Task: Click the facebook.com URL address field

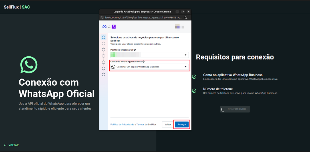Action: pyautogui.click(x=143, y=17)
